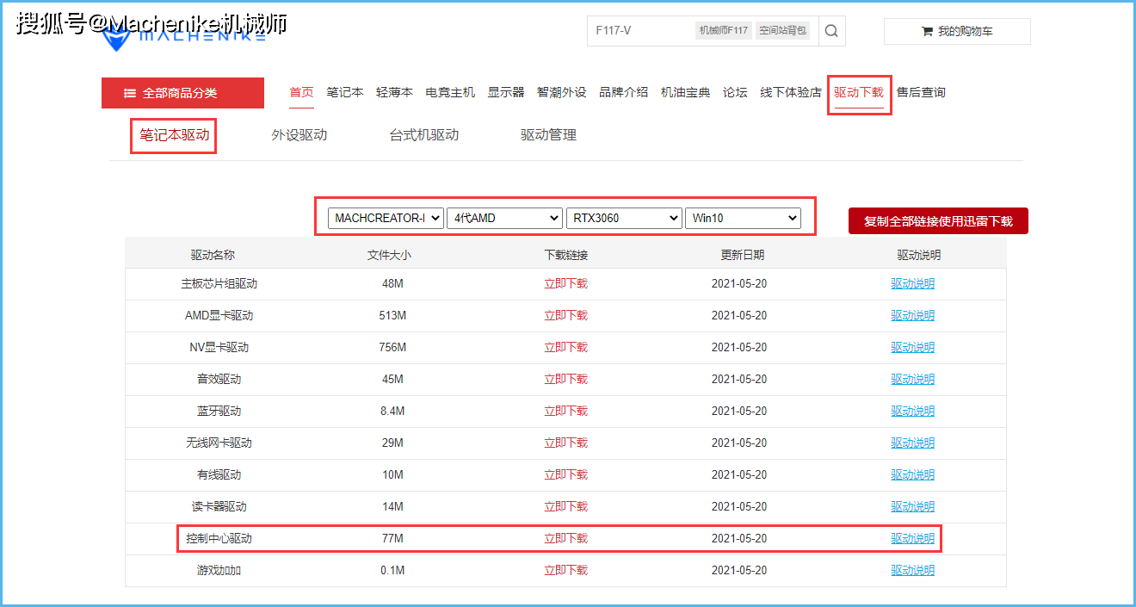This screenshot has width=1136, height=607.
Task: Open the 轻薄本 nav item
Action: tap(394, 92)
